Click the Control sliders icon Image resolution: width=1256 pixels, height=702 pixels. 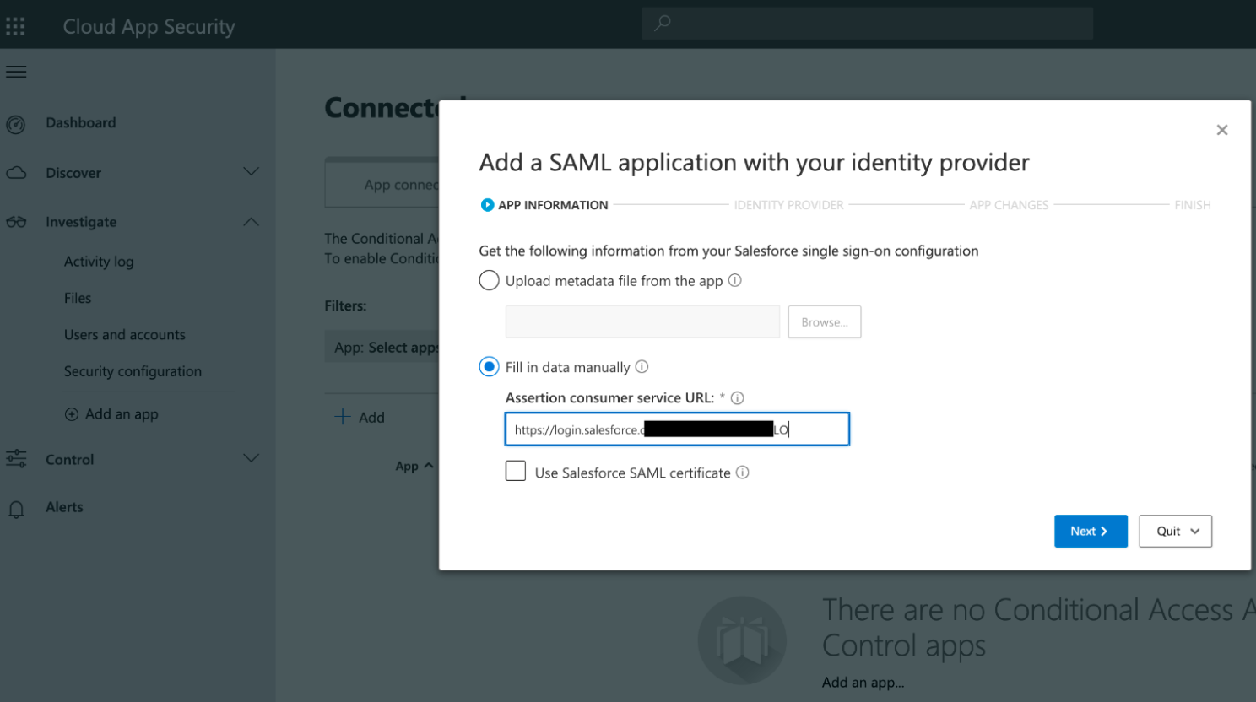(16, 459)
